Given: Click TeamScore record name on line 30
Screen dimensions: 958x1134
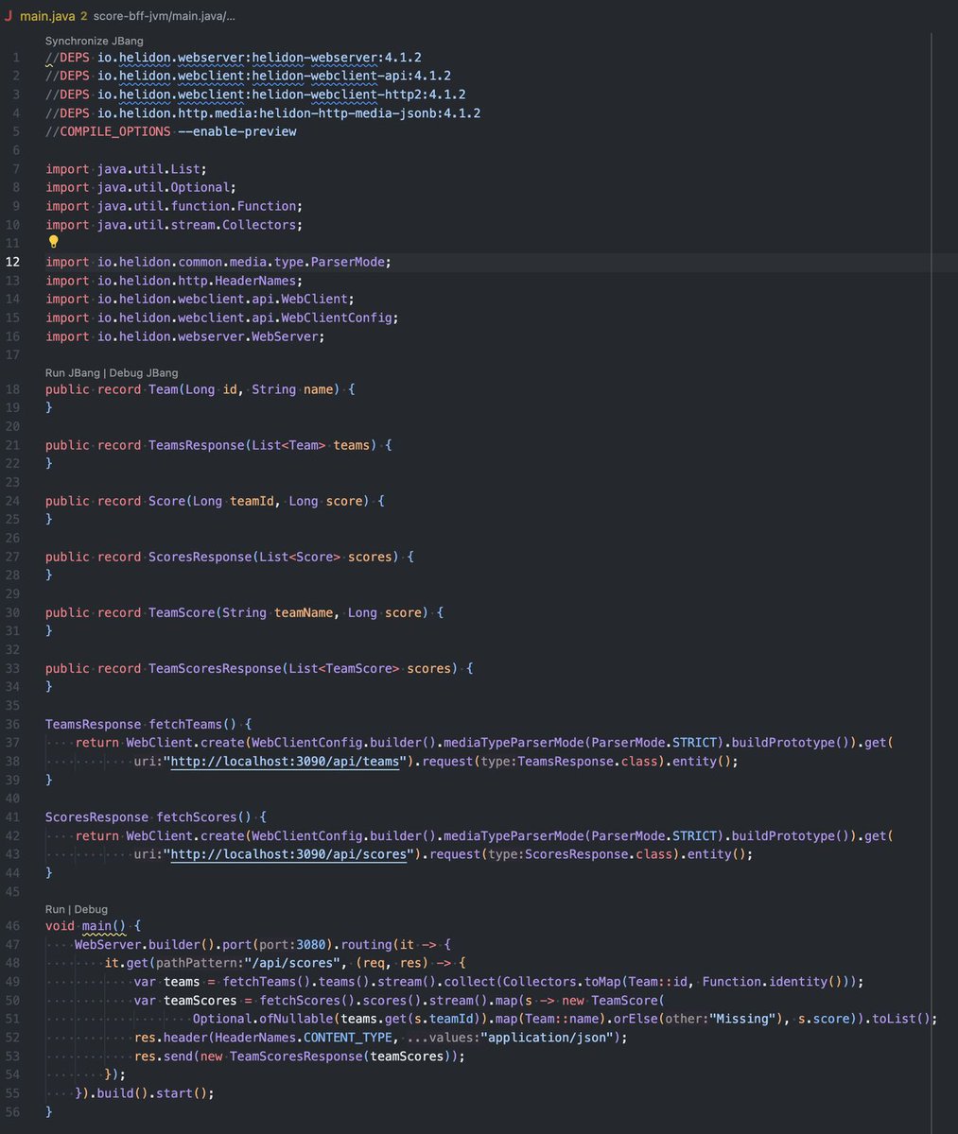Looking at the screenshot, I should point(182,612).
